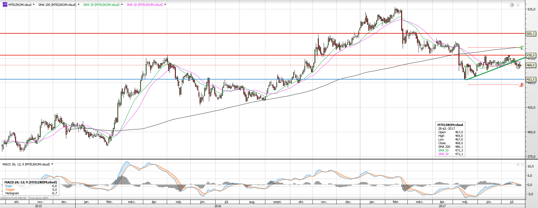Open the MACD 26; 12; 9 dropdown arrow
The height and width of the screenshot is (208, 538).
pos(52,164)
